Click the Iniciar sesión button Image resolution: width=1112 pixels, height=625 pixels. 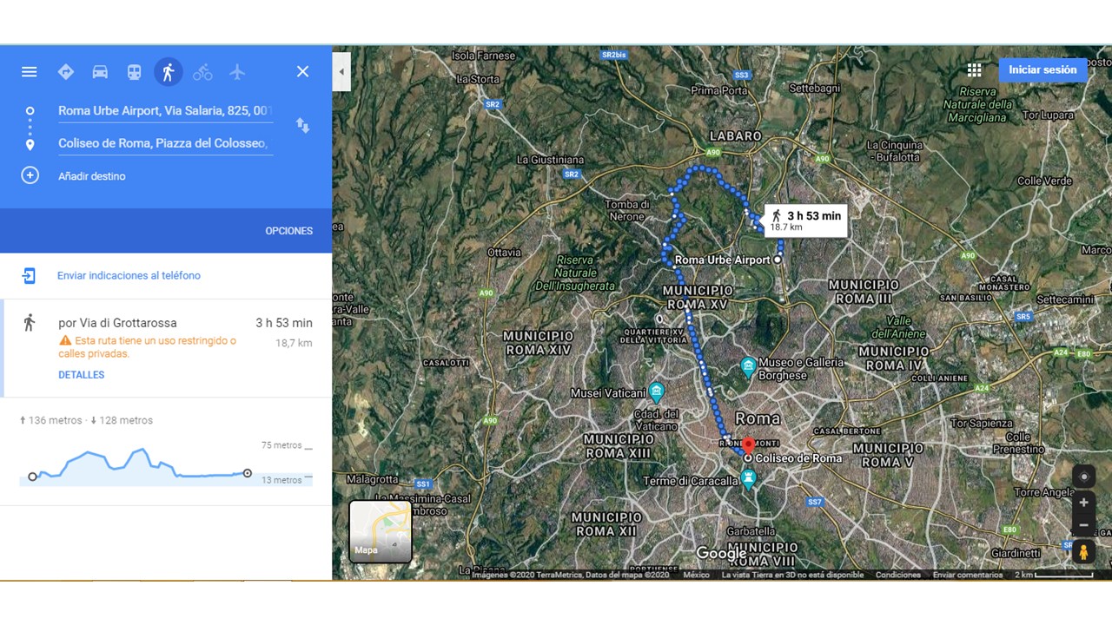tap(1042, 70)
